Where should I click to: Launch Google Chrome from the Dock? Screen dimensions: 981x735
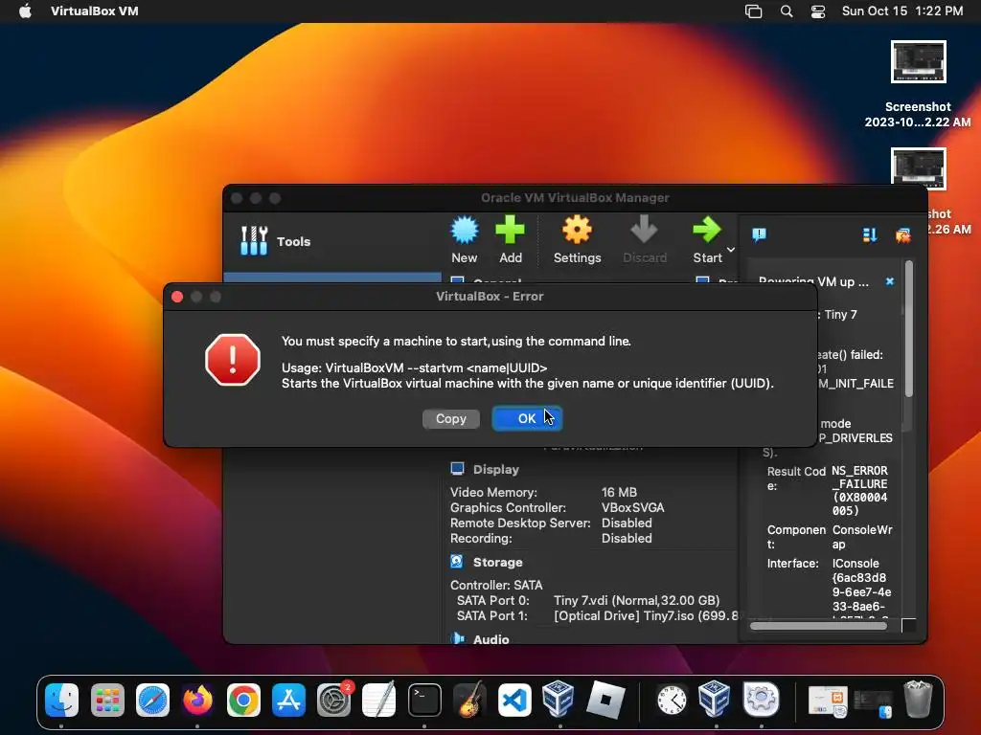(243, 700)
